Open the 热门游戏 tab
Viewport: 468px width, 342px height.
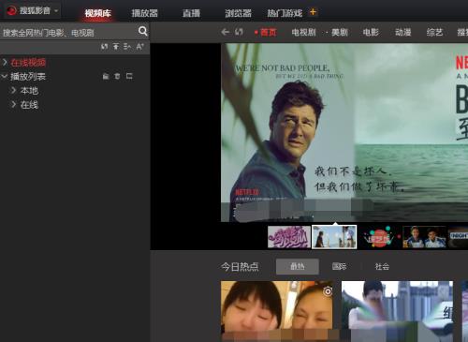point(285,13)
